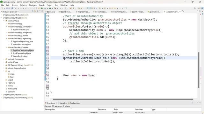
Task: Select AppUserRepository.java in the tree
Action: tap(23, 41)
